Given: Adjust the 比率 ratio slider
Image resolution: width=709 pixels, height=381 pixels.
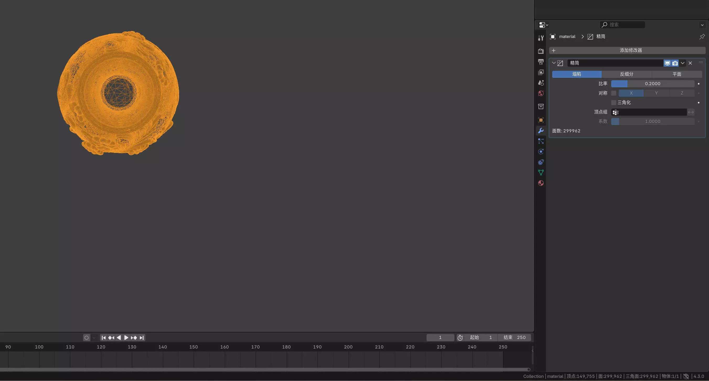Looking at the screenshot, I should click(652, 84).
